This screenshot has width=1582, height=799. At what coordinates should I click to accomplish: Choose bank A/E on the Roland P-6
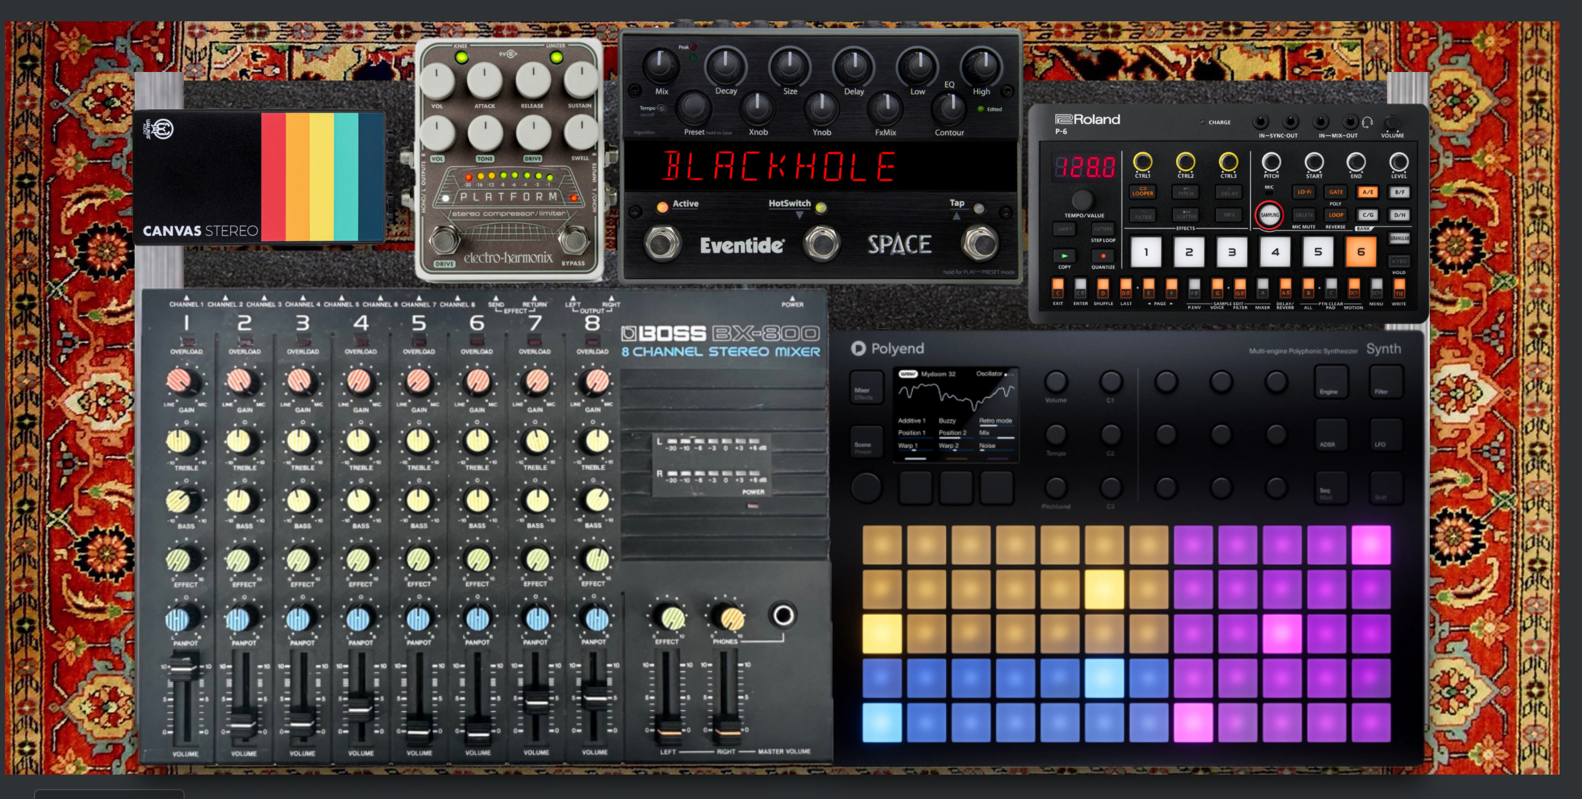tap(1368, 192)
